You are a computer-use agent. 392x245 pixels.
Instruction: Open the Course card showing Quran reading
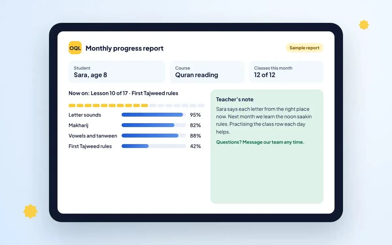pos(207,72)
